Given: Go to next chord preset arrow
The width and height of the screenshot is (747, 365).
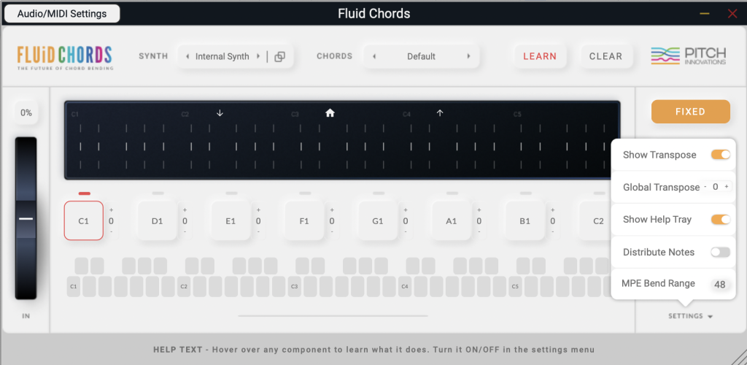Looking at the screenshot, I should click(x=469, y=56).
